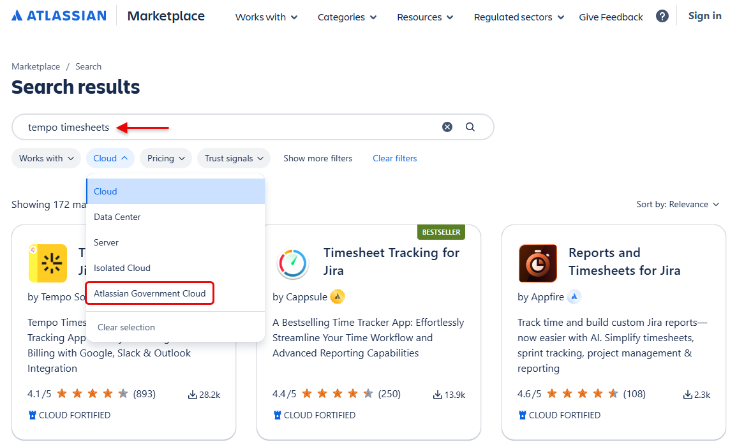Click the Cloud Fortified icon on Appfire card
Viewport: 737px width, 447px height.
point(522,415)
